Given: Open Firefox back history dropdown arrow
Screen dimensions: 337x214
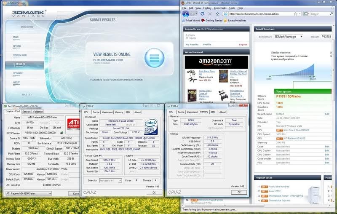Looking at the screenshot, I should 196,14.
